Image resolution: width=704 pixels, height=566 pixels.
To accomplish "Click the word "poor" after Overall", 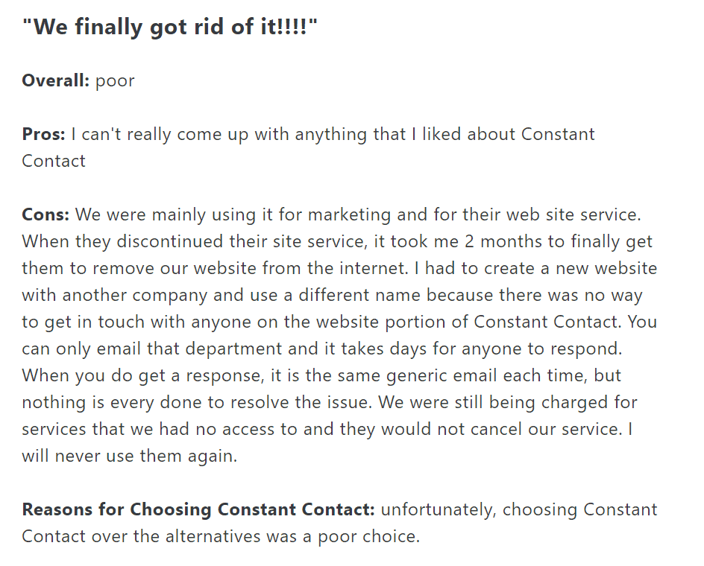I will (x=115, y=82).
